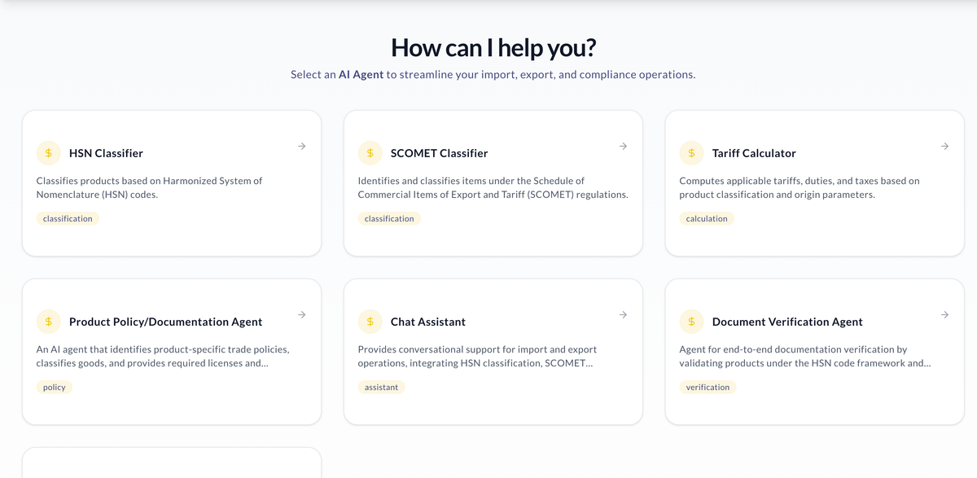Click the arrow on Document Verification Agent card
The width and height of the screenshot is (977, 478).
944,315
